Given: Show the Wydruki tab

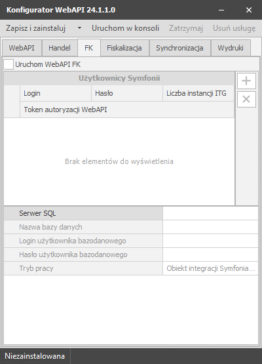Looking at the screenshot, I should [231, 48].
